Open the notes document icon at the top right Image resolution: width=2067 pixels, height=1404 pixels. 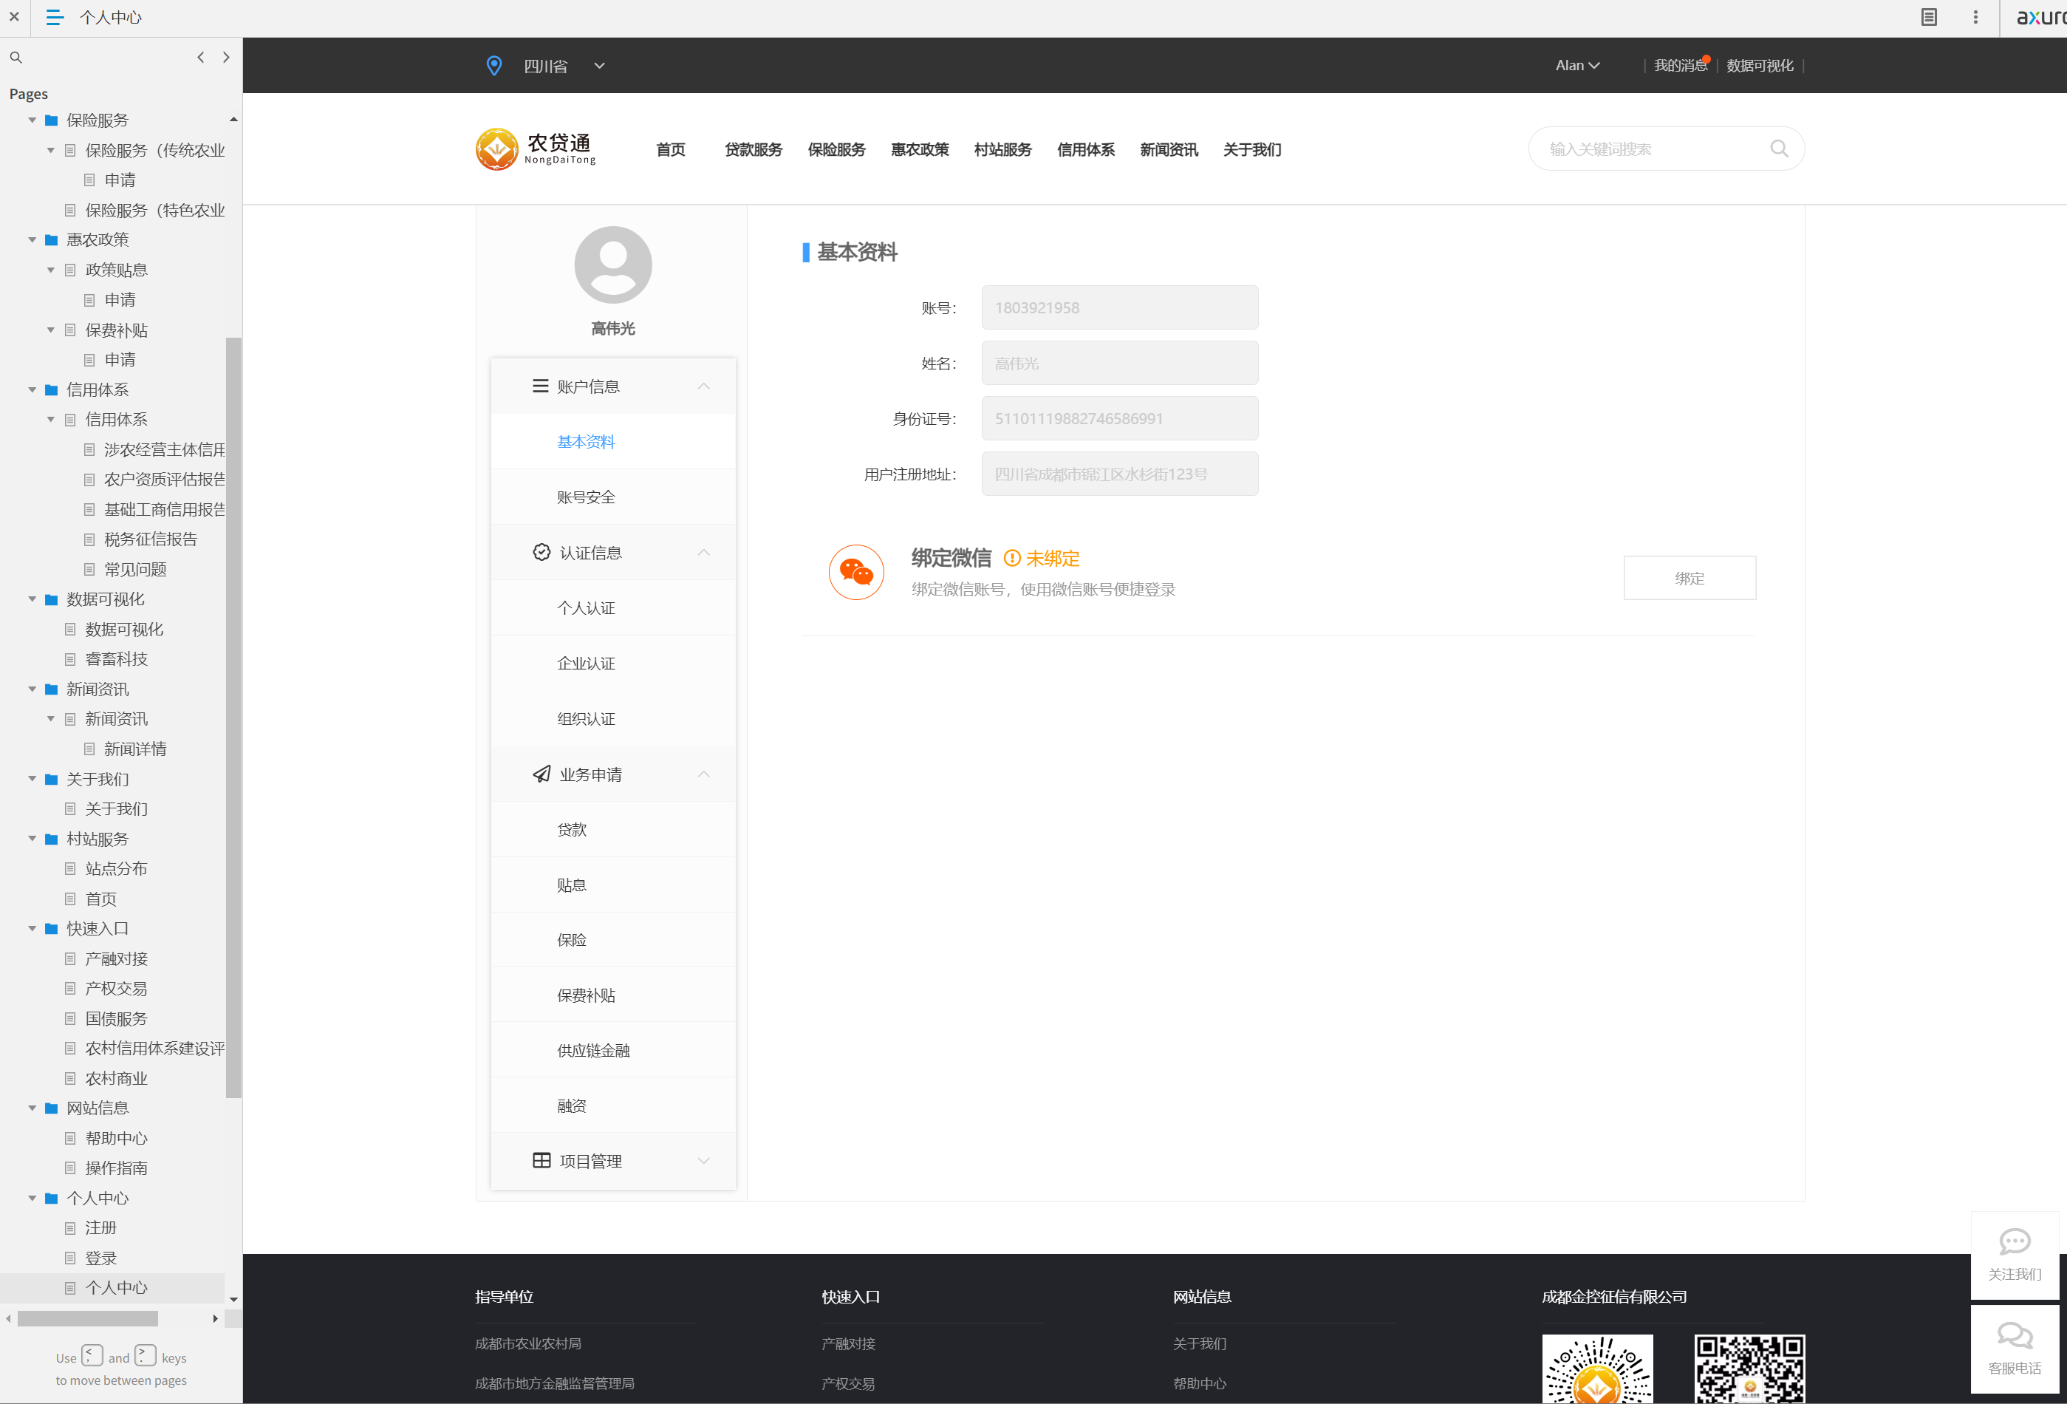coord(1928,17)
